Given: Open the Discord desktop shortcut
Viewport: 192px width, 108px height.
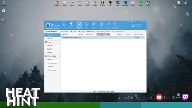Looking at the screenshot, I should (87, 3).
